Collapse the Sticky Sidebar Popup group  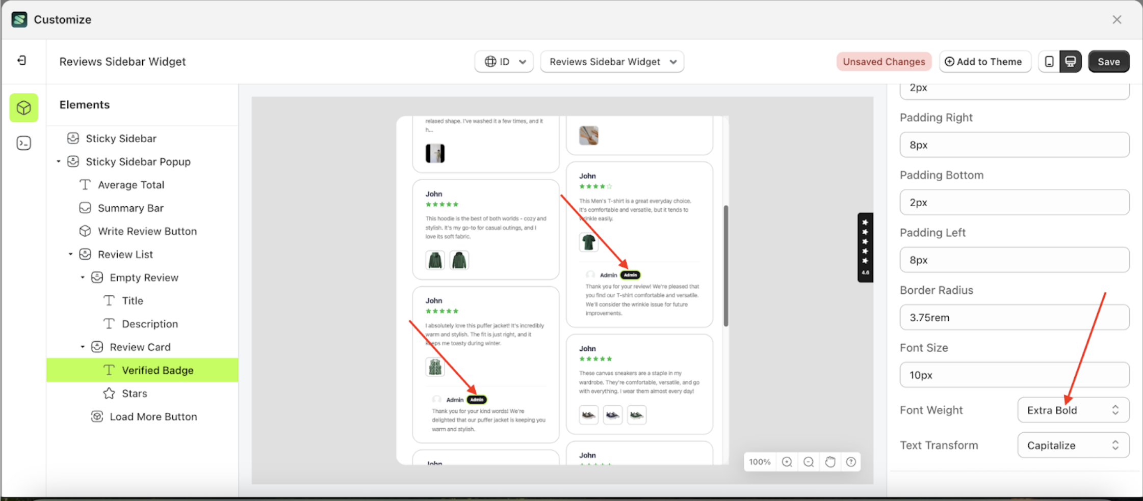[59, 161]
